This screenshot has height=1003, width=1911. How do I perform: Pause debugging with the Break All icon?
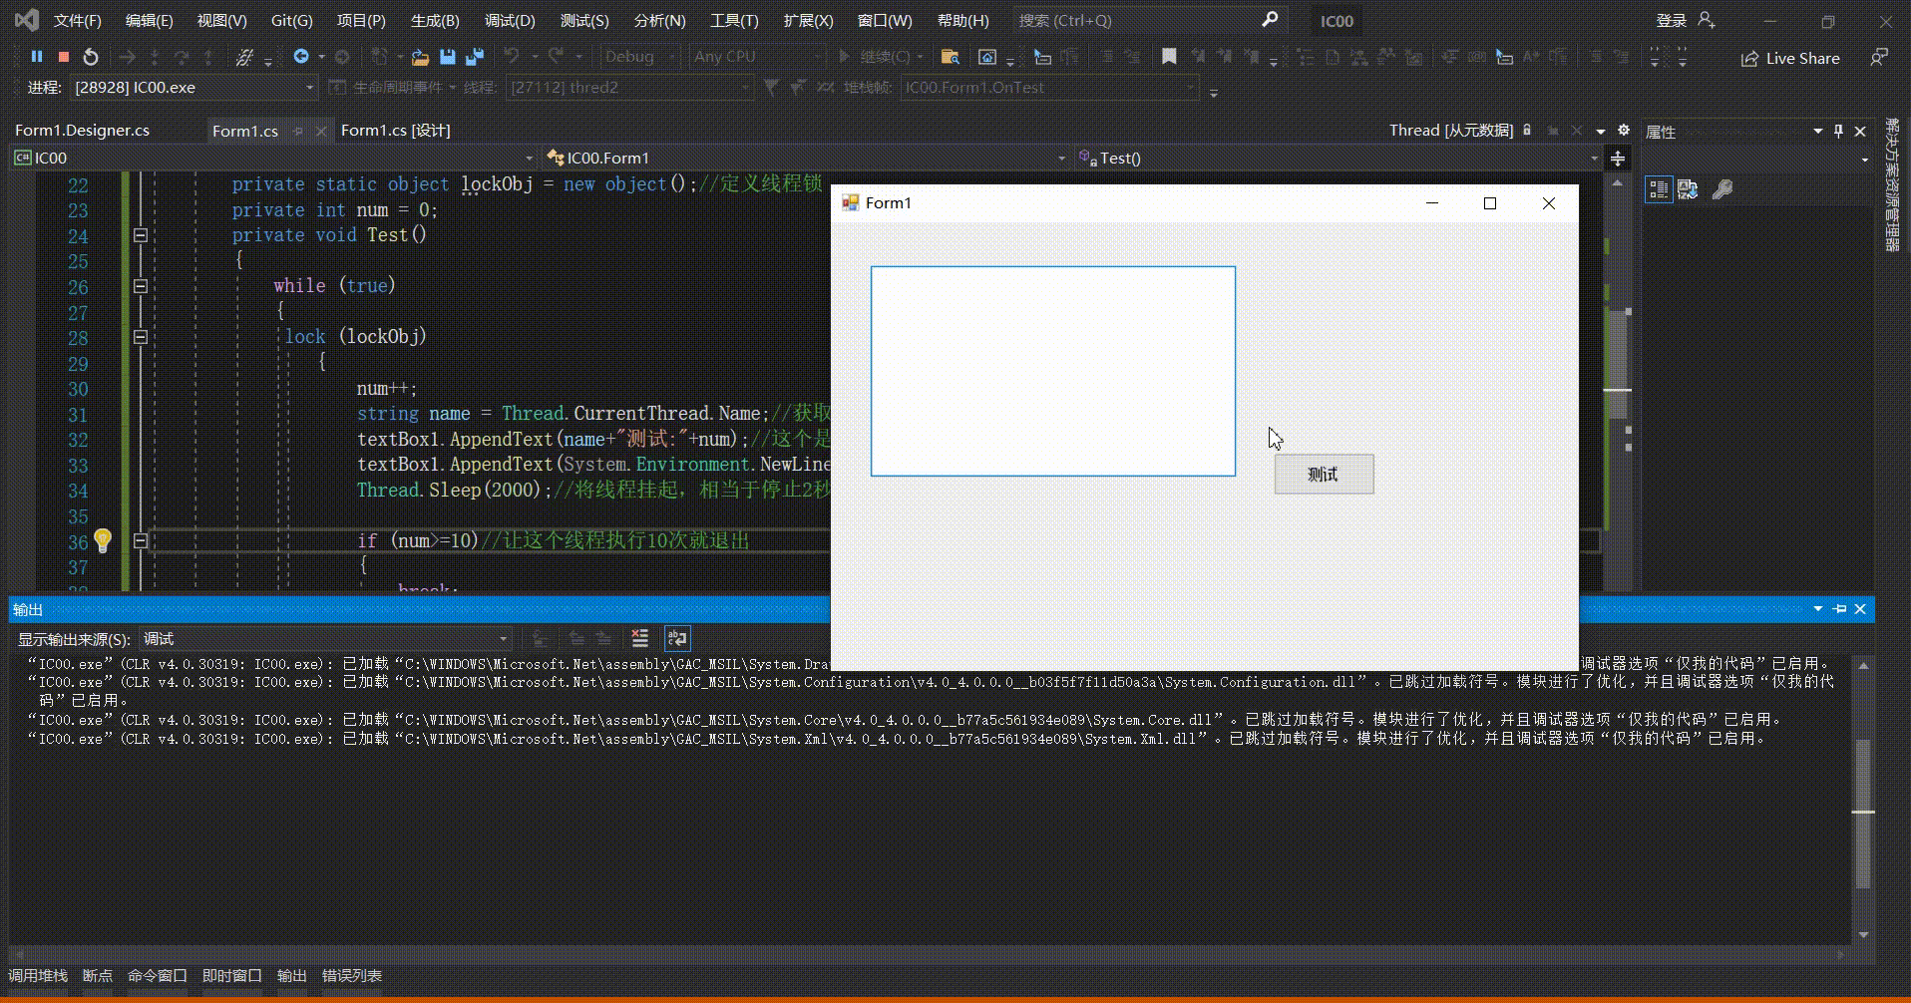(37, 57)
